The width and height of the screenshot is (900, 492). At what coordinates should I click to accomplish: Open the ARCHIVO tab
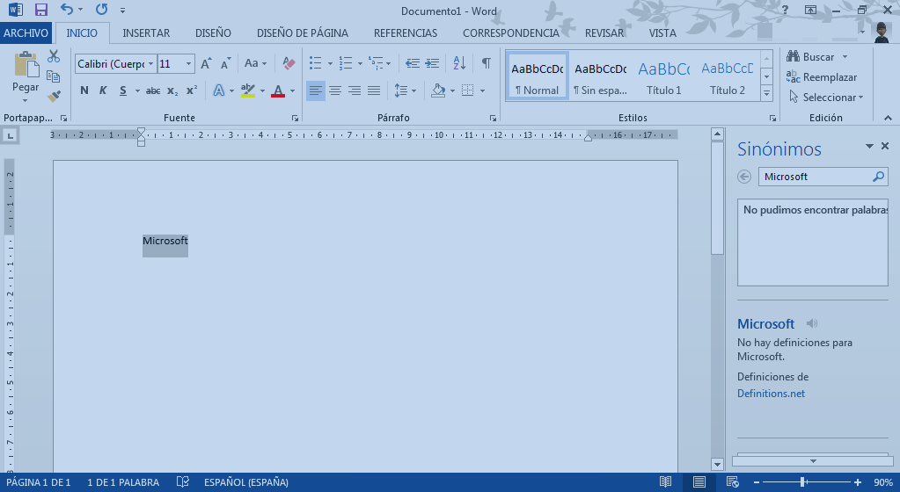coord(26,33)
